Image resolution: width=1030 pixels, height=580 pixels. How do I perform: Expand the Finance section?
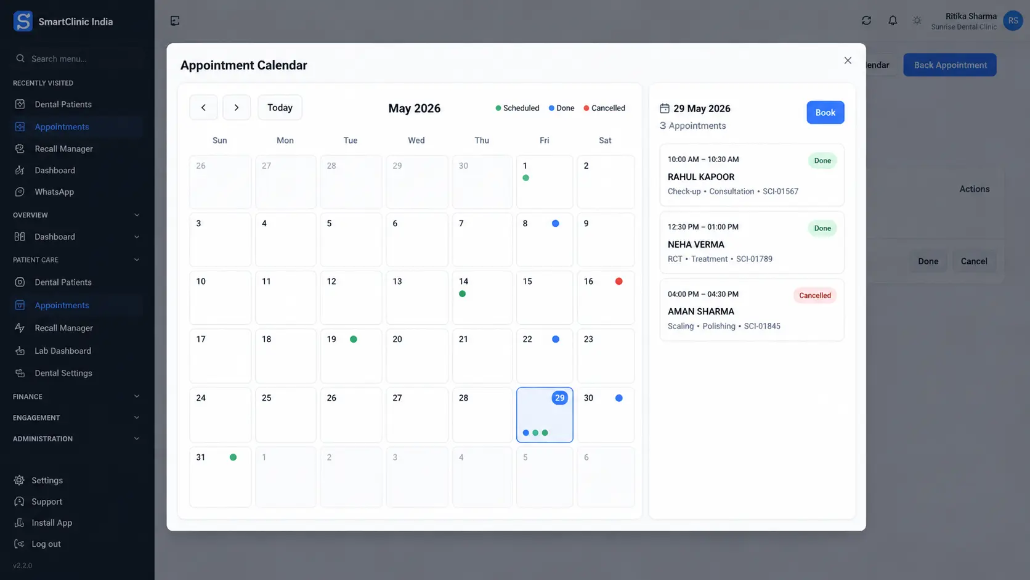(137, 396)
